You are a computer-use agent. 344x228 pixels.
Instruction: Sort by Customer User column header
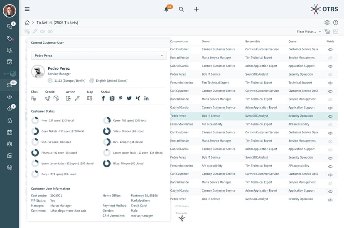coord(179,42)
